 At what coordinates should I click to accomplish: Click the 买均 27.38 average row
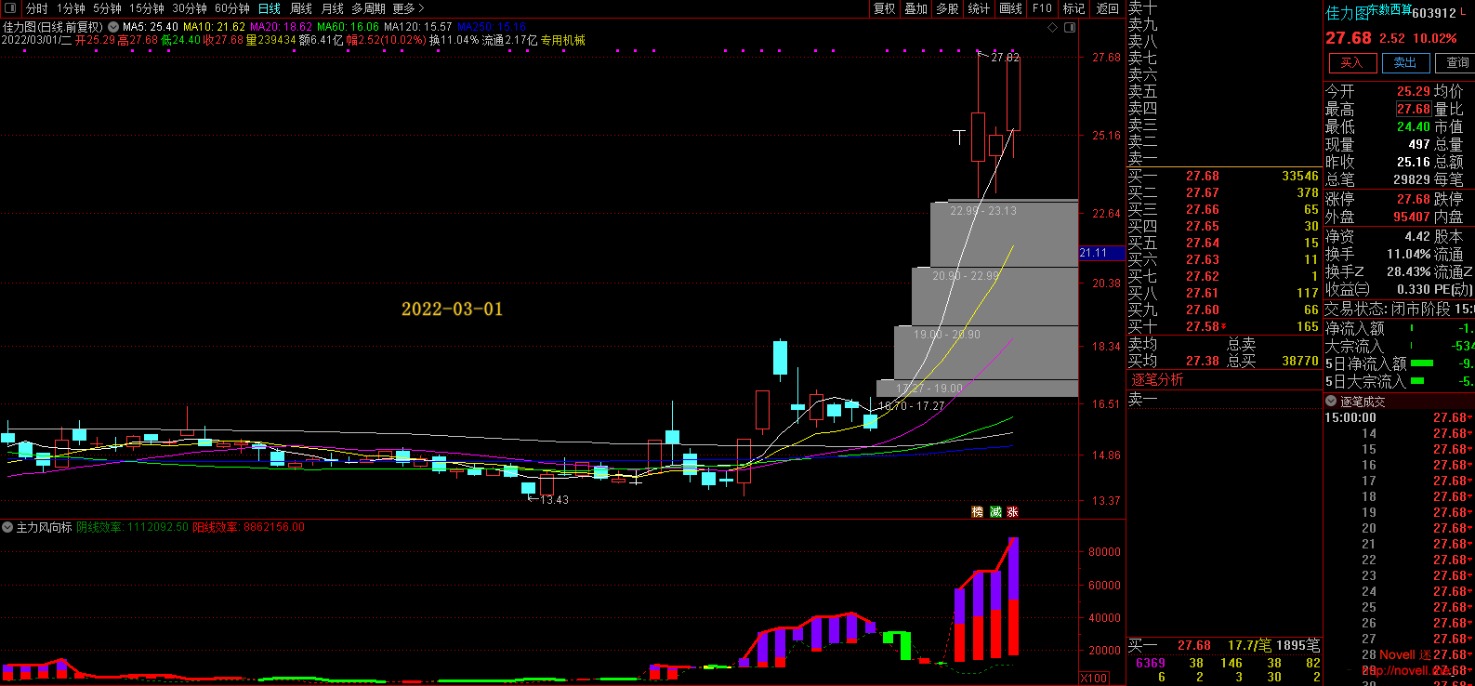1223,361
